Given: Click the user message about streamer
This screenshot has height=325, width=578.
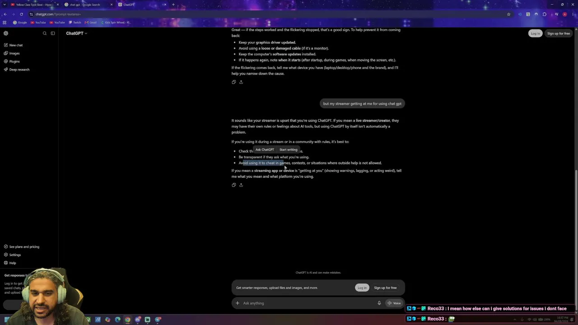Looking at the screenshot, I should point(362,104).
